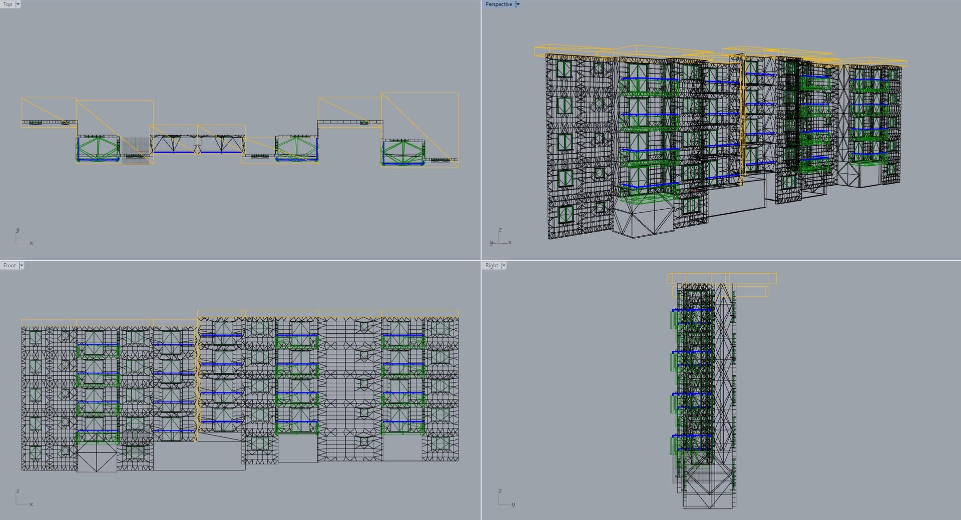
Task: Click the Top viewport axis icon
Action: [24, 236]
